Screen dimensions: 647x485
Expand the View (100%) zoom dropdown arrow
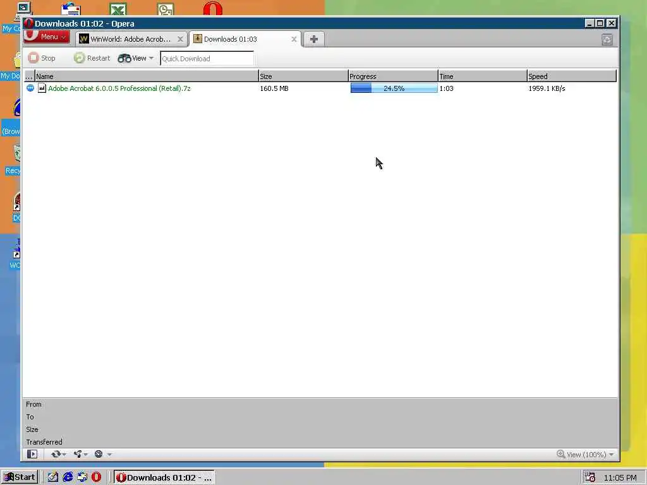coord(611,455)
